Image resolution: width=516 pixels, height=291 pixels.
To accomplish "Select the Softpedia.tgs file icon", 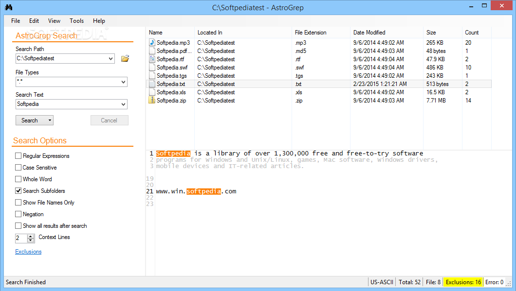I will 152,75.
